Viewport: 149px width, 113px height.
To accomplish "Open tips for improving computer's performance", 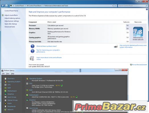I will (48, 51).
